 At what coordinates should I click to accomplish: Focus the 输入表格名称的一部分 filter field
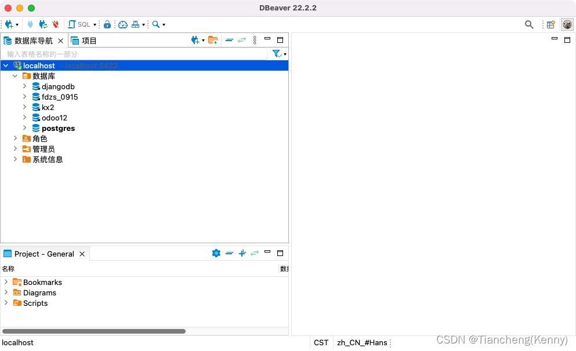[135, 54]
